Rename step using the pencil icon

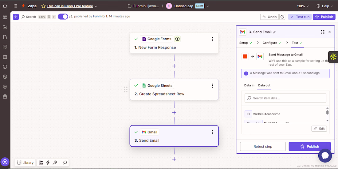274,32
